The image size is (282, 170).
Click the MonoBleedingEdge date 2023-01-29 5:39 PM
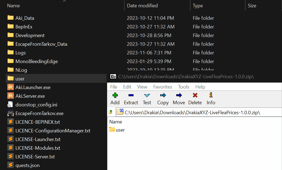149,61
